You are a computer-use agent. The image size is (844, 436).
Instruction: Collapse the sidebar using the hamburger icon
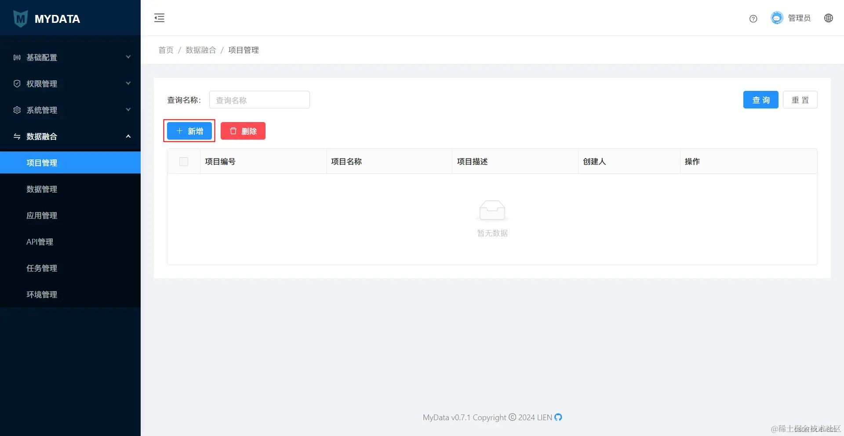click(x=159, y=18)
